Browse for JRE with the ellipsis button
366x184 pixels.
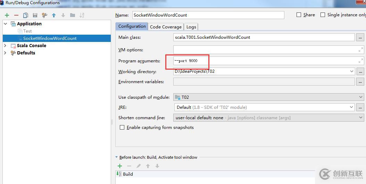tap(360, 107)
